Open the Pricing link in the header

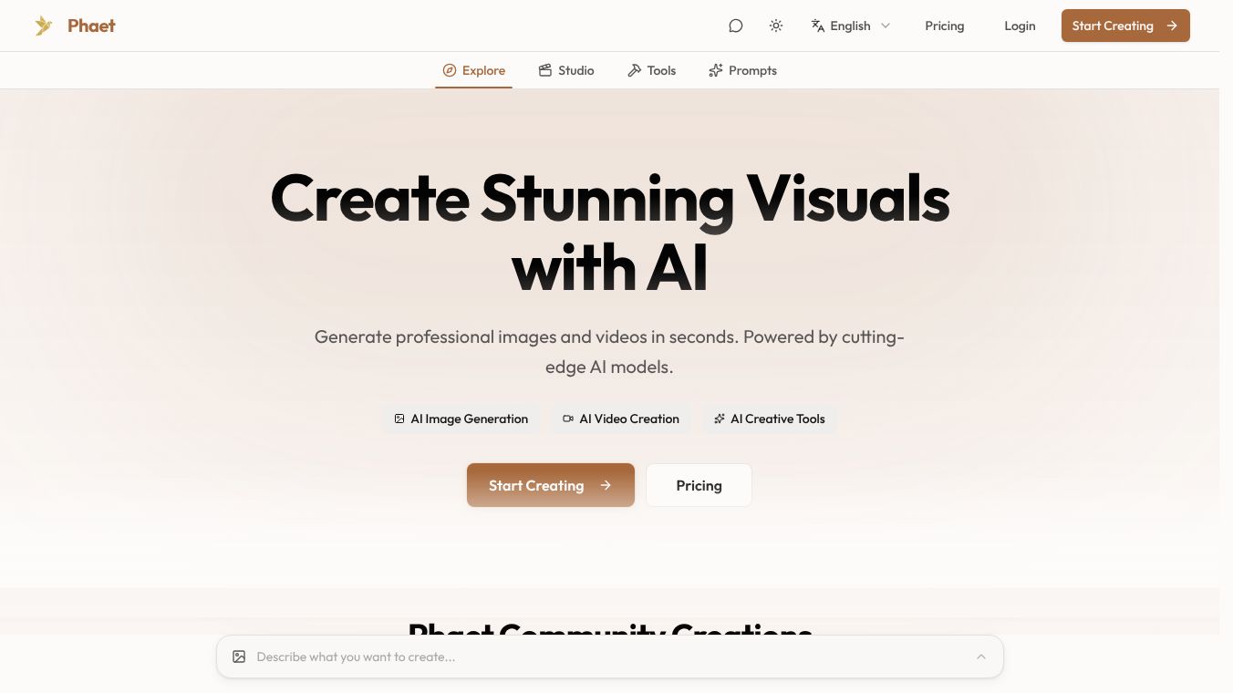tap(945, 26)
